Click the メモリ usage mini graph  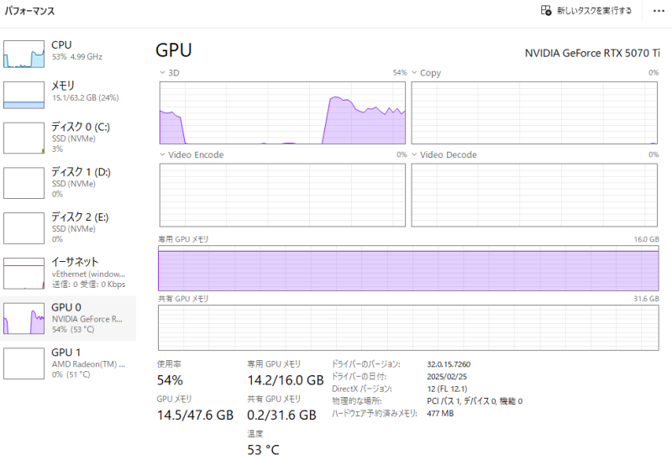pos(24,94)
